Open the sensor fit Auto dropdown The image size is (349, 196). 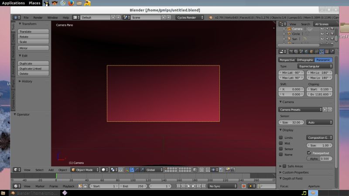(x=319, y=122)
